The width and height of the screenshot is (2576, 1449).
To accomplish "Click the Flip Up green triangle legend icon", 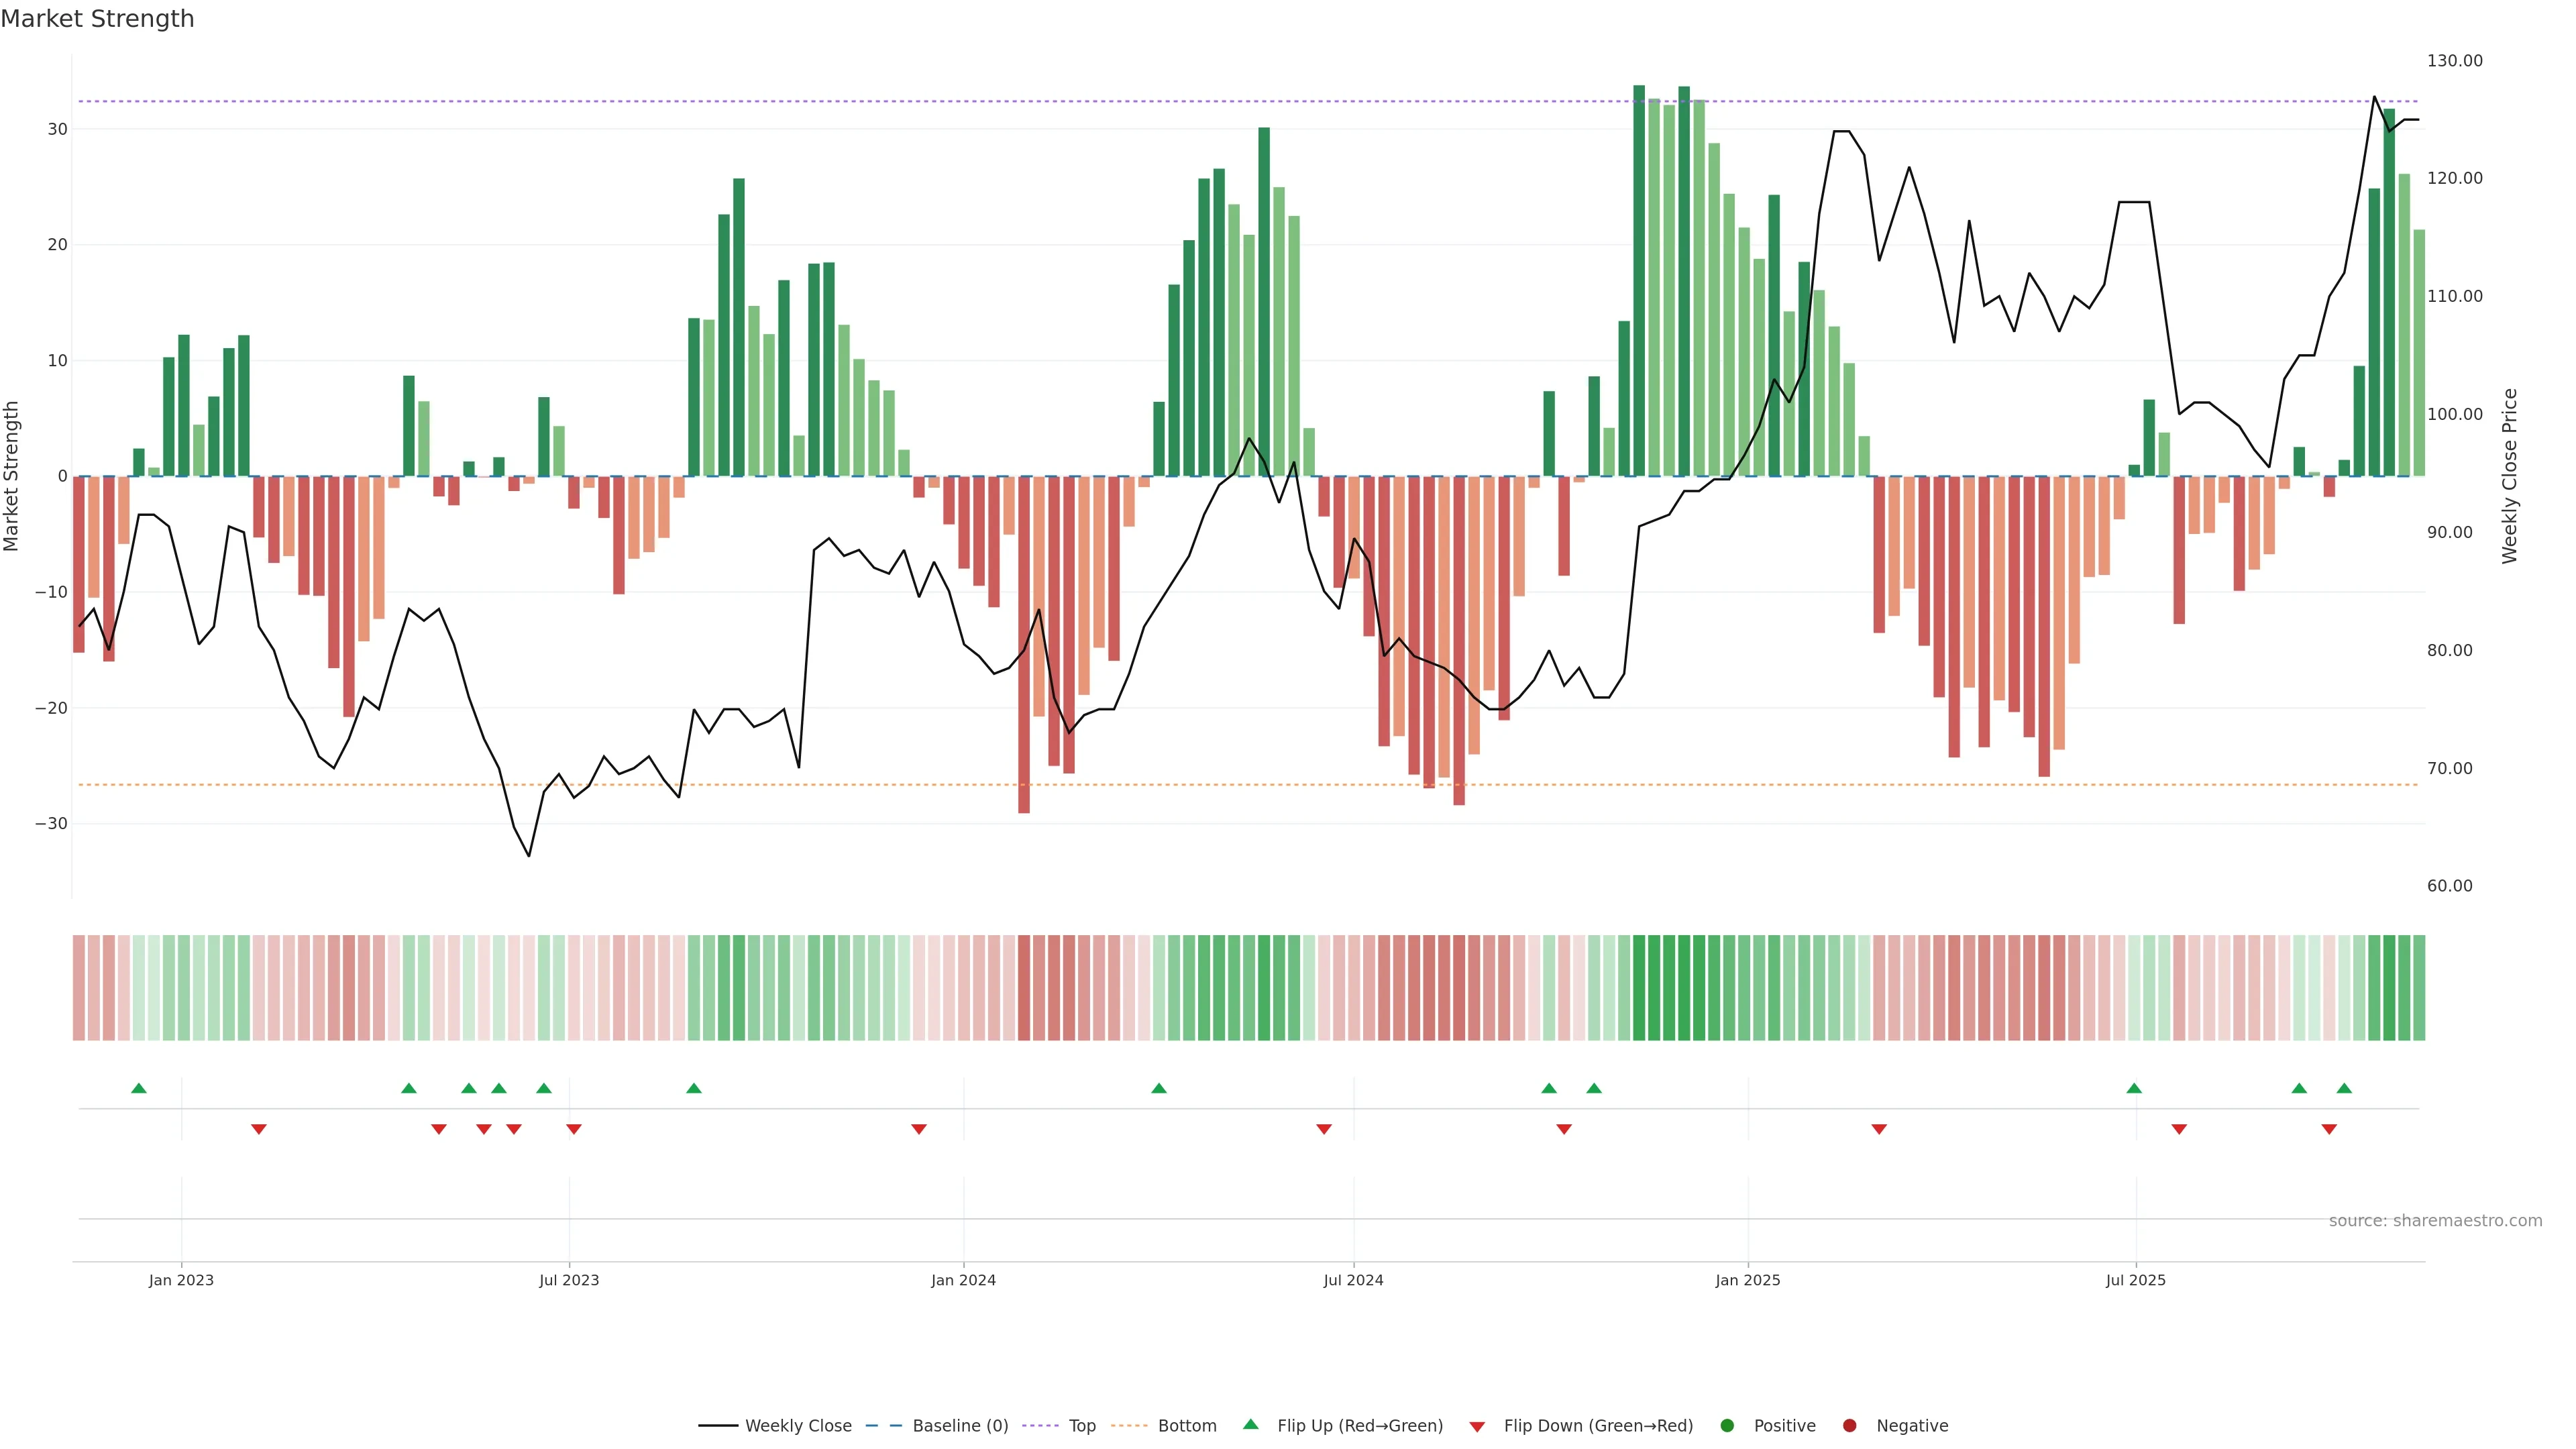I will tap(1250, 1424).
